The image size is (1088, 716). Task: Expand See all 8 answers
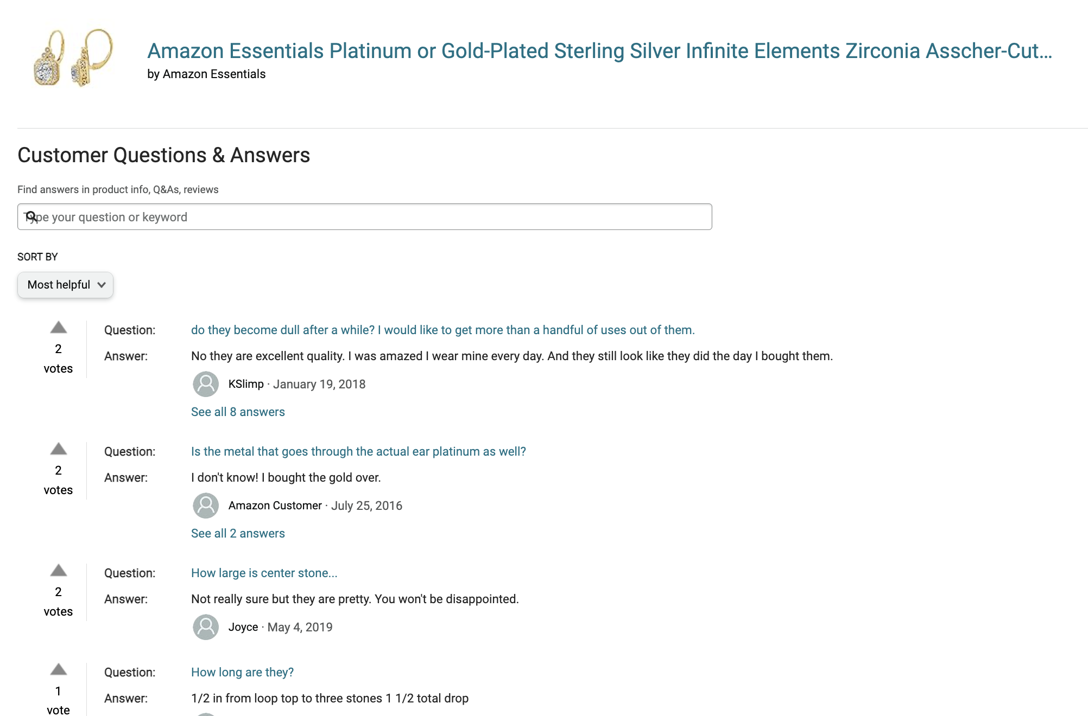238,412
